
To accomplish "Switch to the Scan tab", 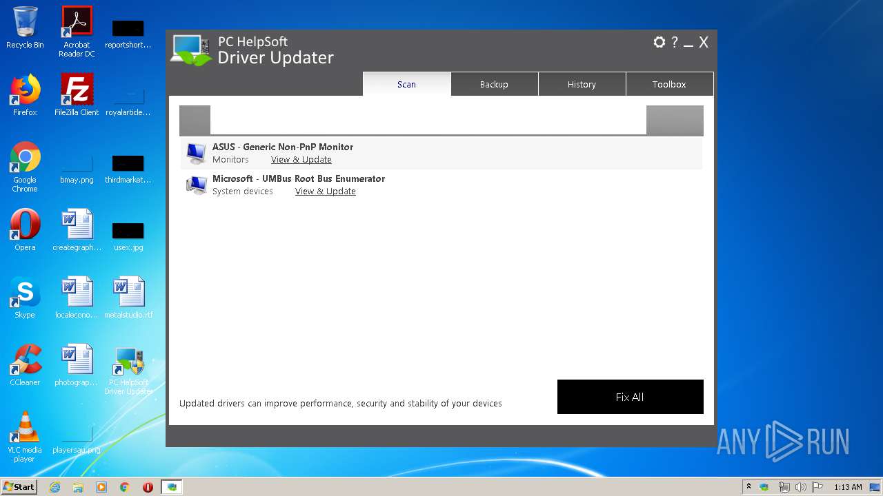I will click(407, 84).
